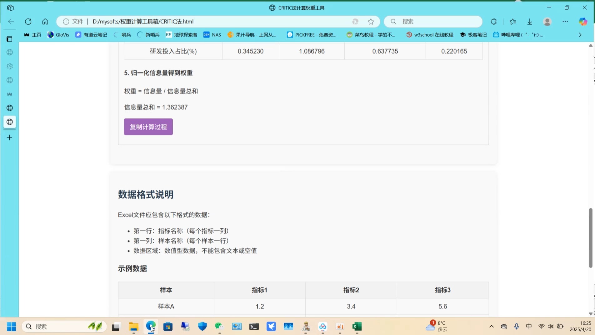This screenshot has width=595, height=335.
Task: Open the tab actions menu icon at top-left
Action: pos(10,8)
